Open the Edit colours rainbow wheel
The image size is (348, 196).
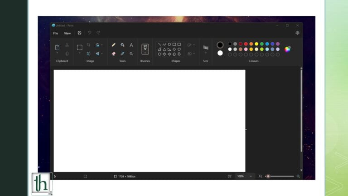coord(287,49)
